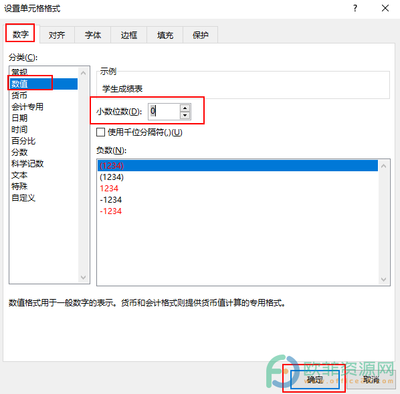
Task: Click the 小数位数 input field
Action: pyautogui.click(x=164, y=112)
